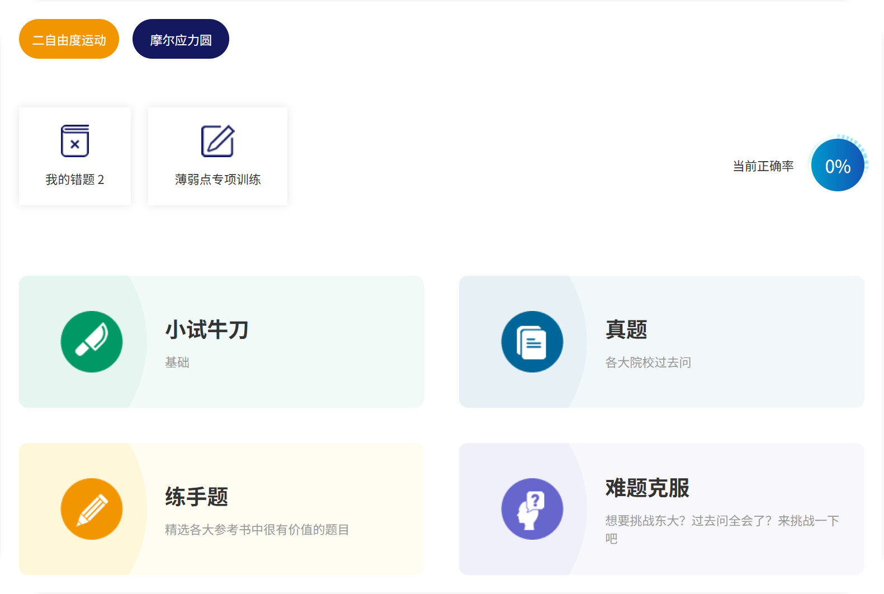884x594 pixels.
Task: Switch to the 摩尔应力圆 topic tab
Action: tap(181, 39)
